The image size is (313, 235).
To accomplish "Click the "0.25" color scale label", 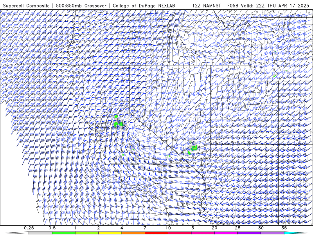I will coord(29,228).
